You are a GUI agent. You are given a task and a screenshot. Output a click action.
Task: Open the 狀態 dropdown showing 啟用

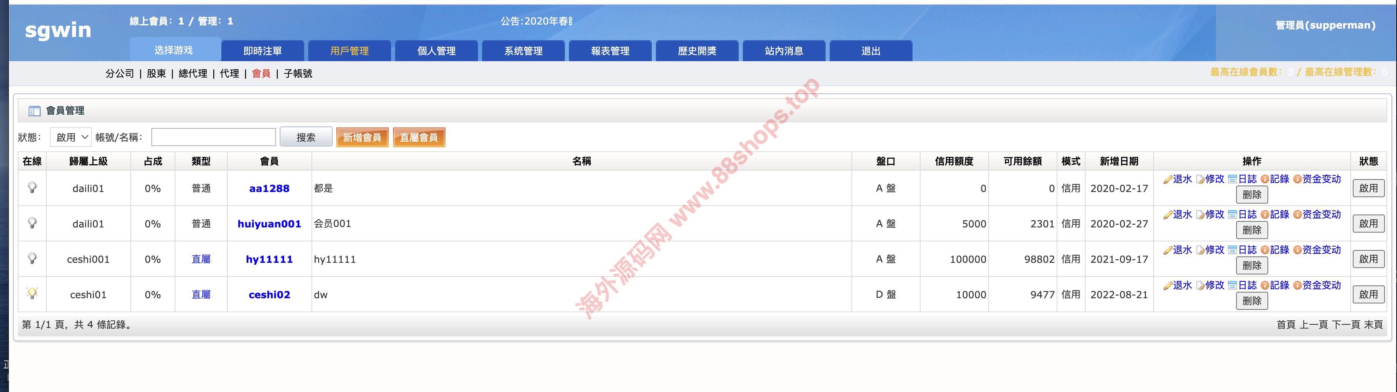pyautogui.click(x=70, y=138)
